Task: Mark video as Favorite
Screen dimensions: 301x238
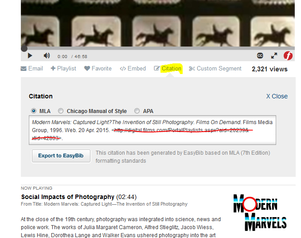Action: tap(102, 69)
